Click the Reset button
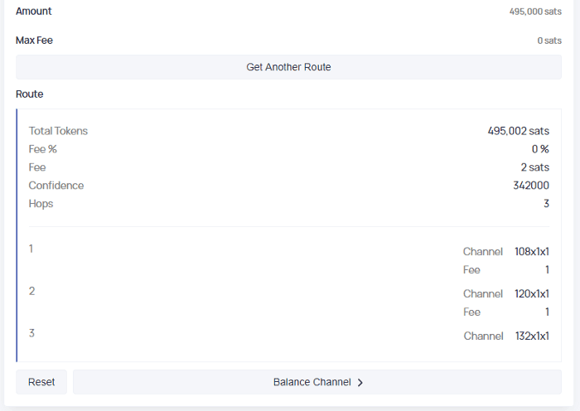This screenshot has width=580, height=411. point(41,382)
